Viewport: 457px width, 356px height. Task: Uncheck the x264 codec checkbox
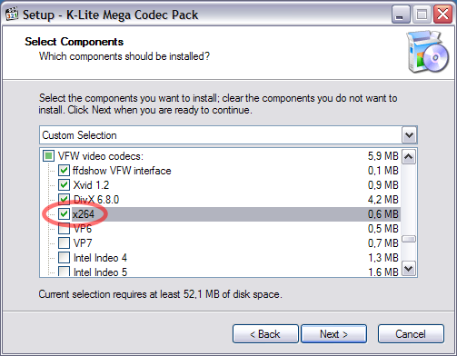[64, 214]
